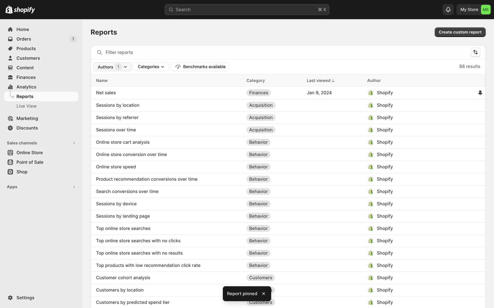Open Marketing section in sidebar

click(27, 118)
